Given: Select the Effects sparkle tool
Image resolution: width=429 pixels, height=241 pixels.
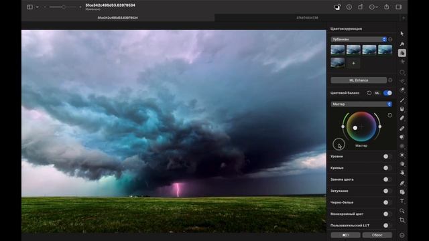Looking at the screenshot, I should [402, 62].
